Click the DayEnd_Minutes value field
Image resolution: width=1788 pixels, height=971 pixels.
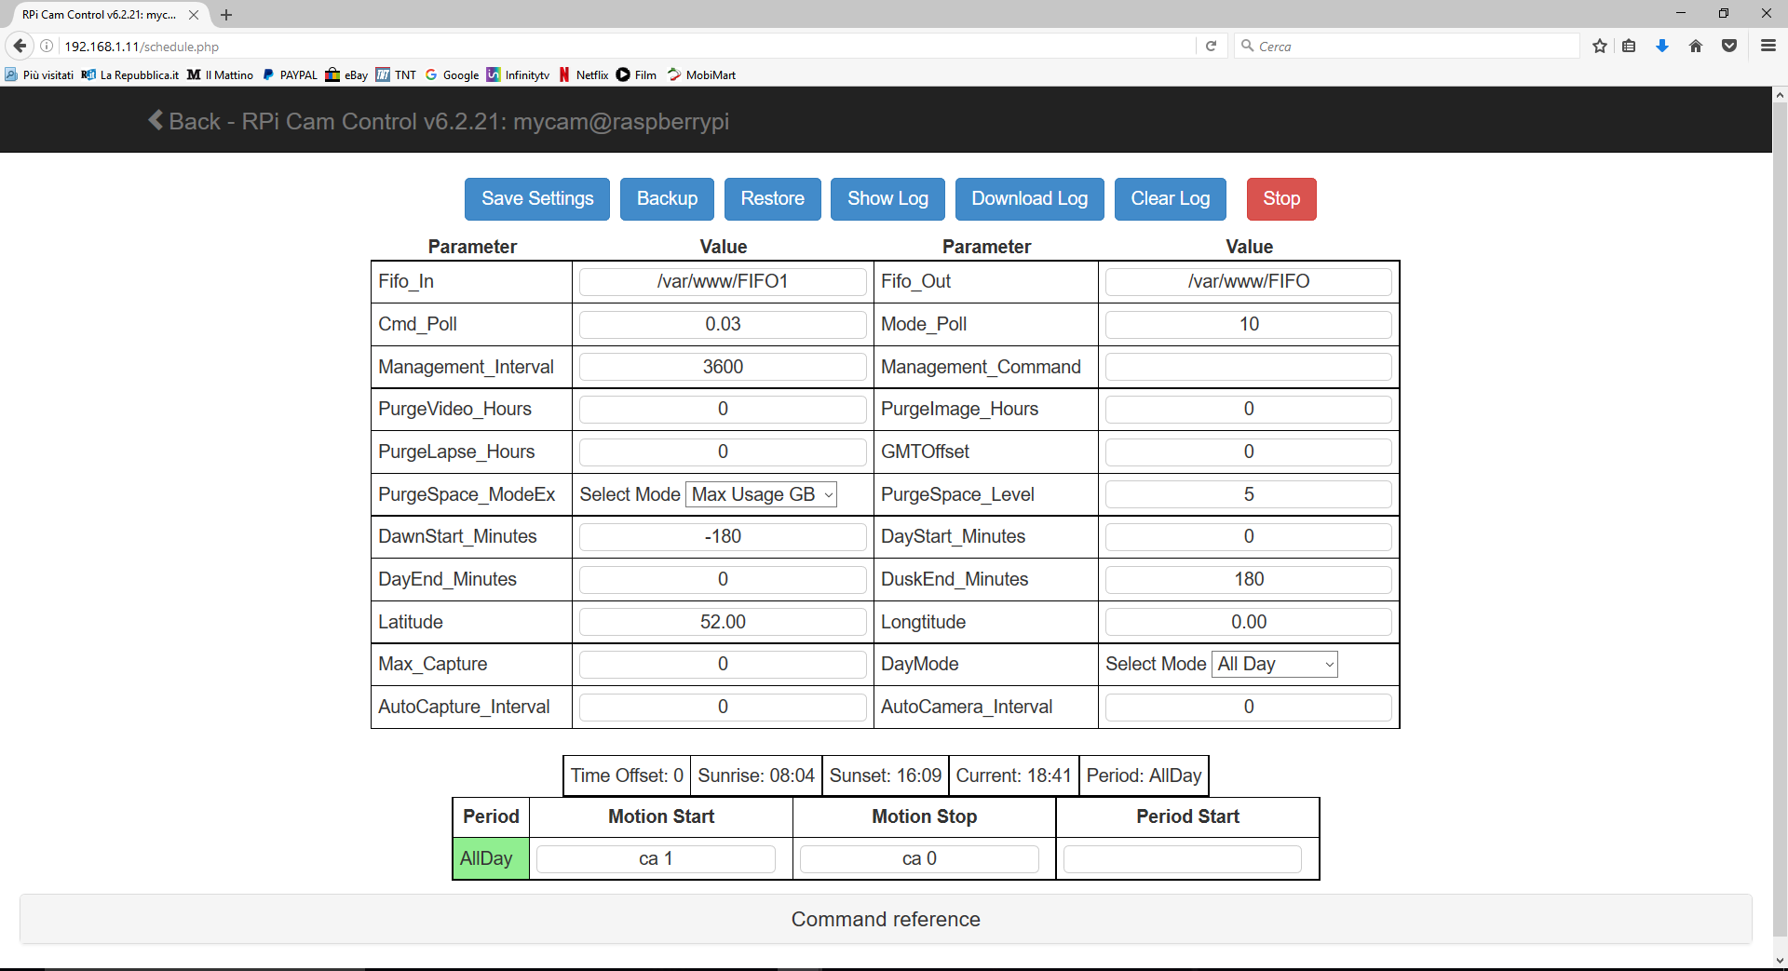[x=723, y=580]
